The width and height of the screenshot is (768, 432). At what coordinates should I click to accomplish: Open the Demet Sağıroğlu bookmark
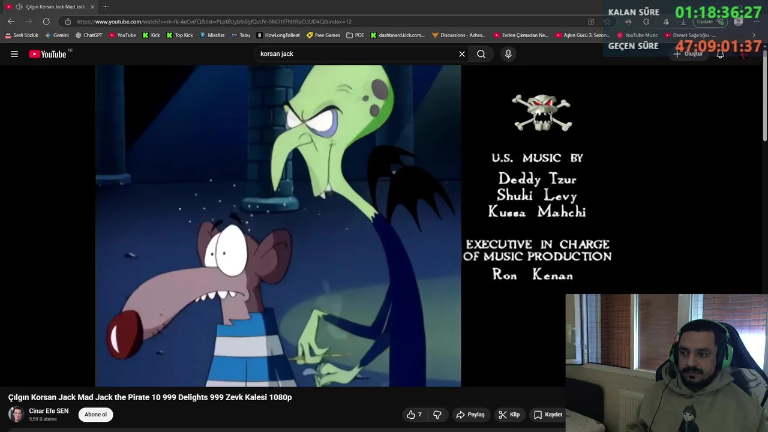(690, 35)
